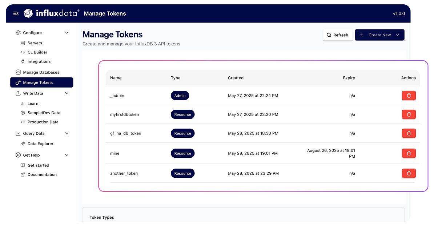Click Resource badge for myfirstdbtoken
434x234 pixels.
pos(183,114)
